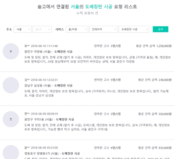Click the 238,000원 average quote amount

[165, 80]
